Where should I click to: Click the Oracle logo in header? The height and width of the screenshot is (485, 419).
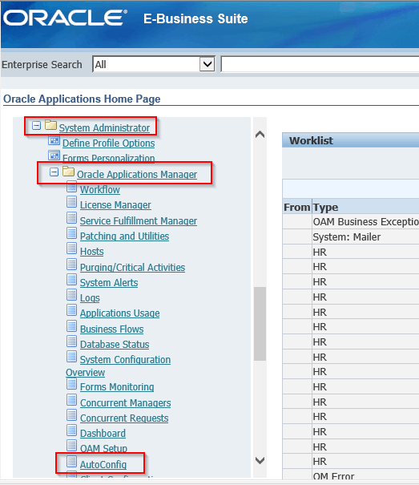pyautogui.click(x=65, y=18)
